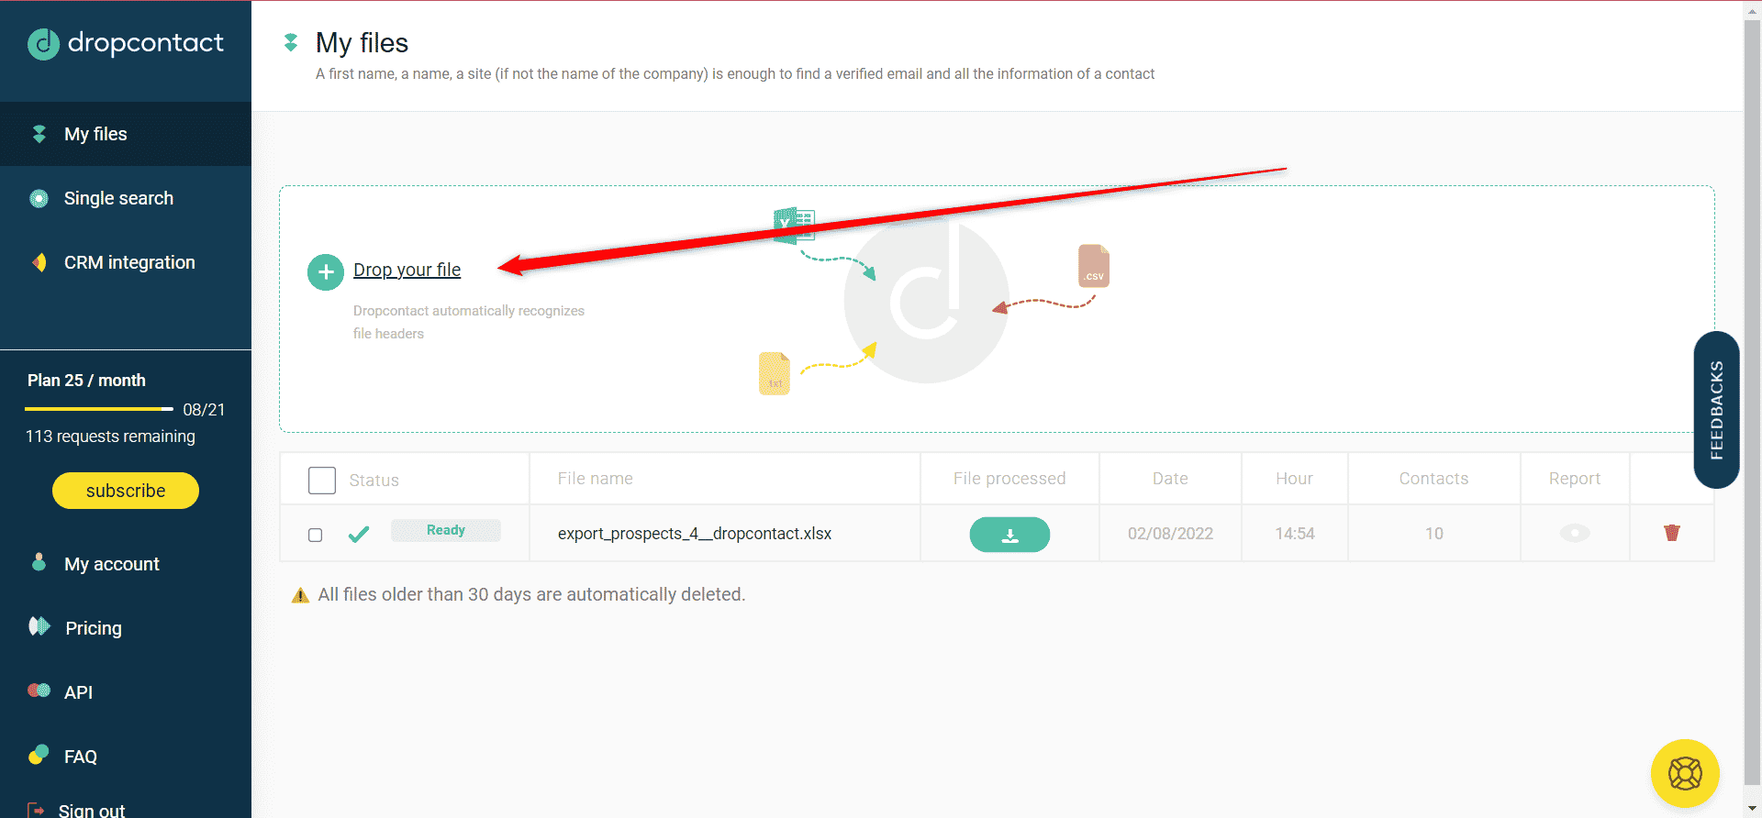Click the Pricing icon
This screenshot has width=1762, height=818.
click(39, 626)
